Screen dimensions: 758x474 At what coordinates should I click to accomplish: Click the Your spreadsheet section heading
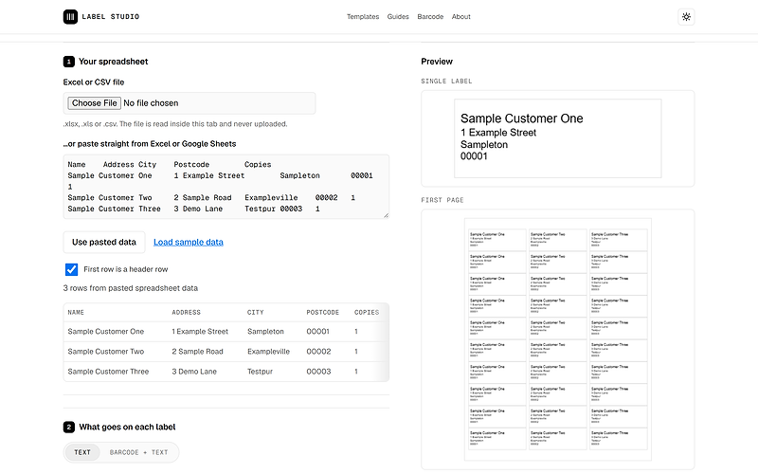(x=113, y=62)
